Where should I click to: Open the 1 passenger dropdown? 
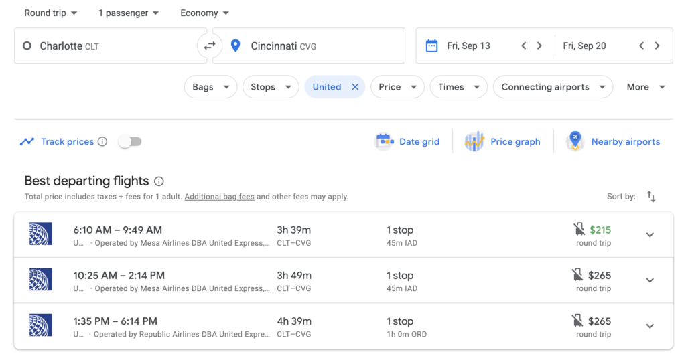coord(129,13)
